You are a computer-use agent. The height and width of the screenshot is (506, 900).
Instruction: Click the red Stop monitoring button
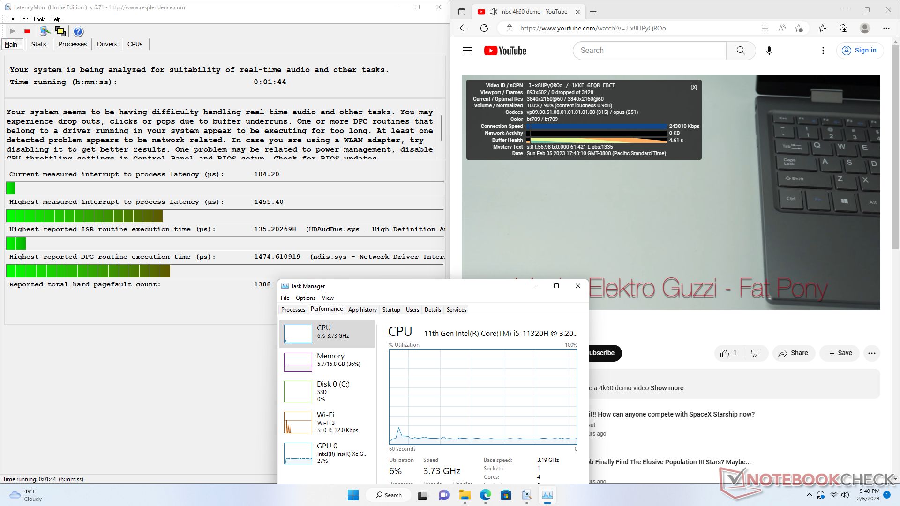coord(27,31)
